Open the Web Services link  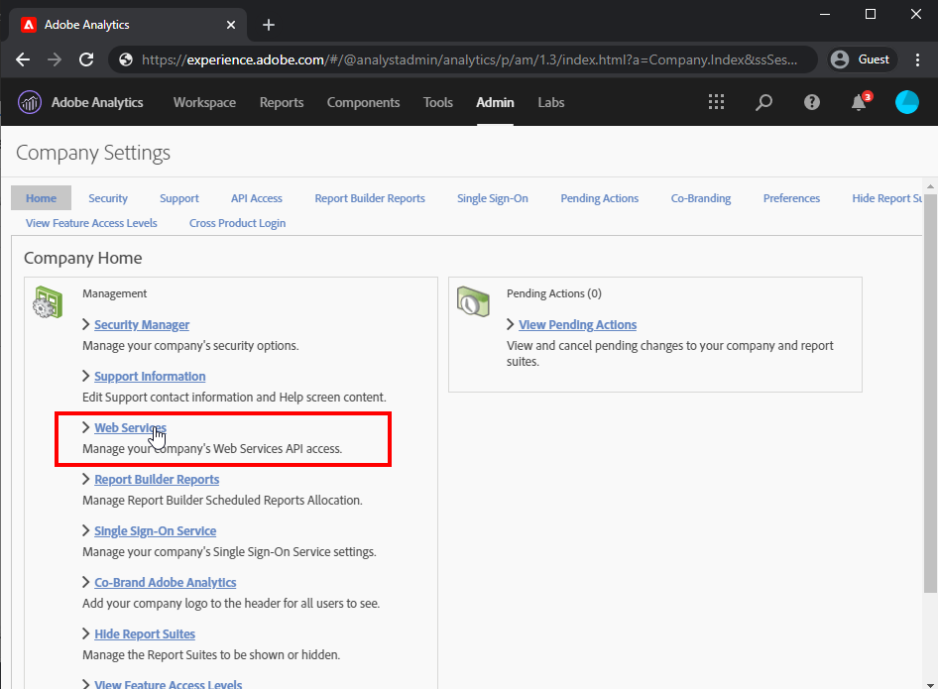point(131,427)
